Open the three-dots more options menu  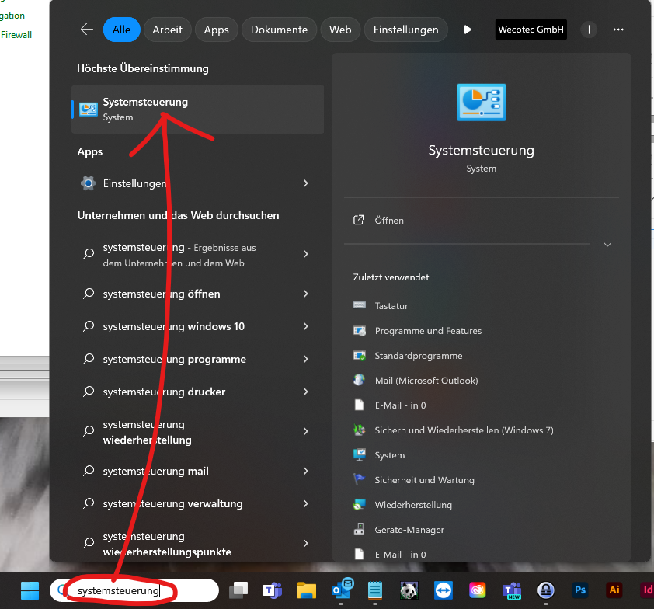(x=618, y=30)
